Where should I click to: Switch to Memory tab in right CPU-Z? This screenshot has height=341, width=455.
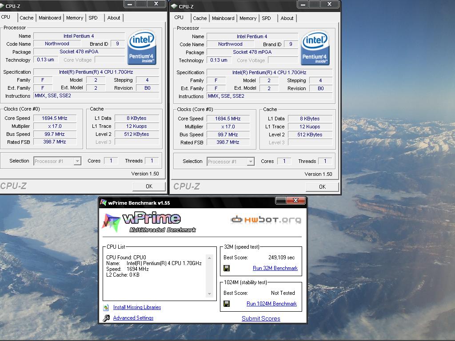248,18
